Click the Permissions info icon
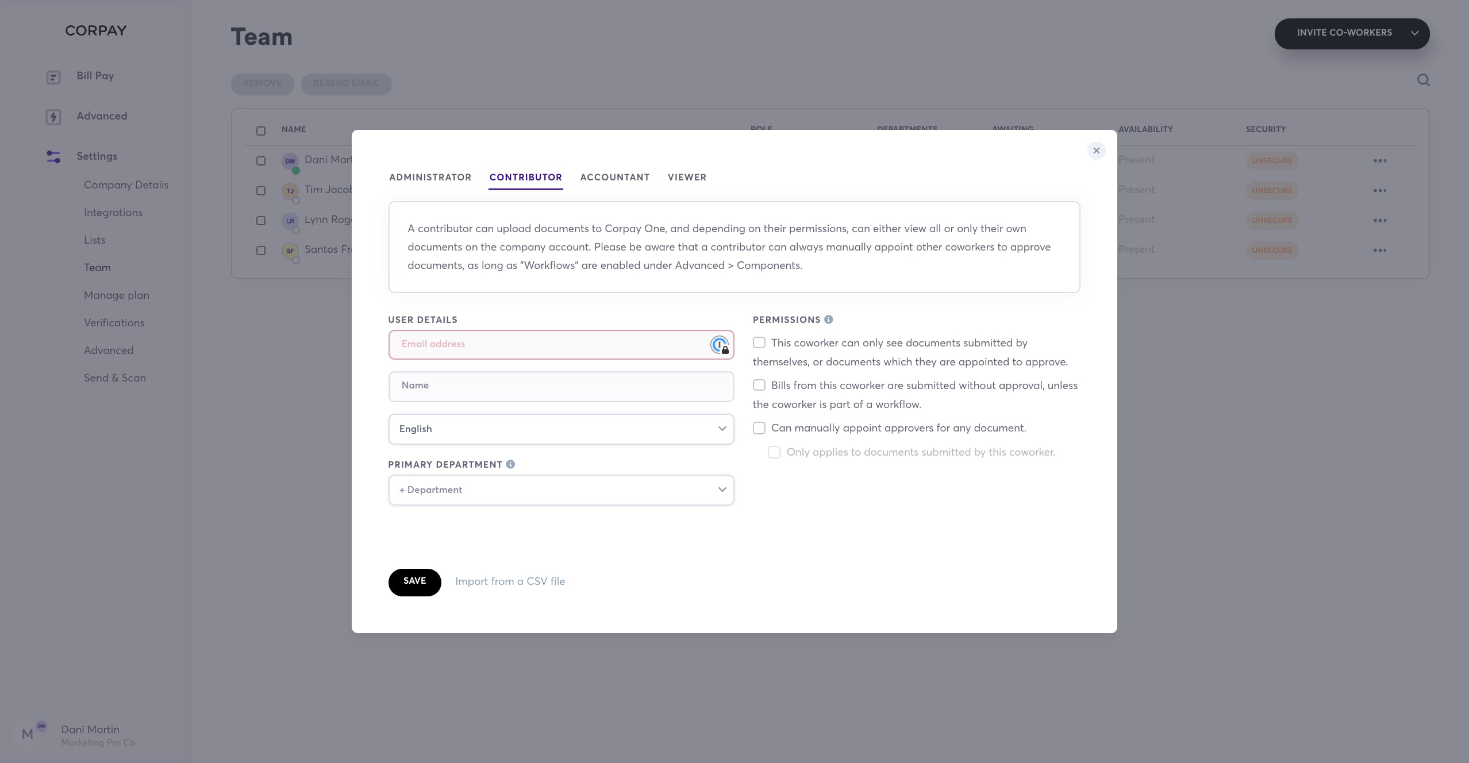The height and width of the screenshot is (763, 1469). 828,319
